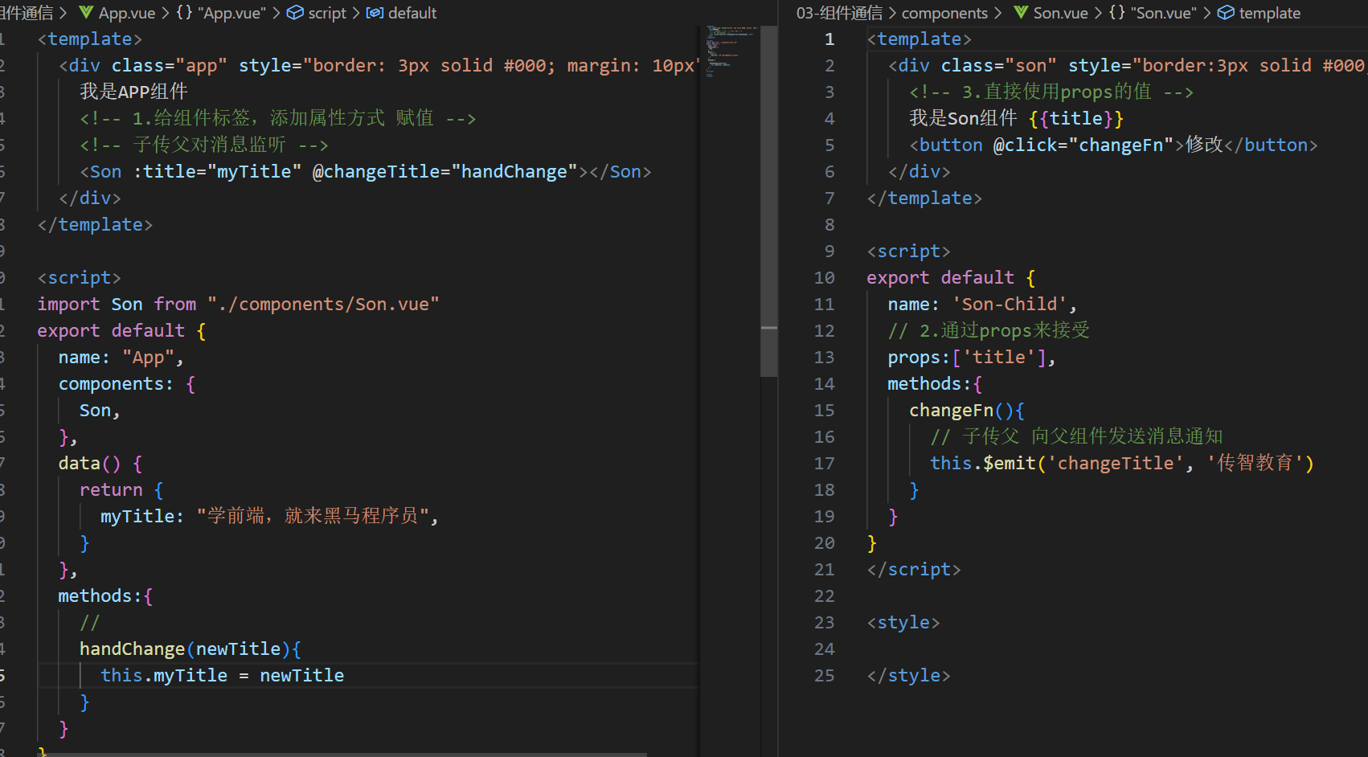Screen dimensions: 1368x757
Task: Click the 'myTitle: "学前端，就来黑马程序员"' line
Action: (269, 516)
